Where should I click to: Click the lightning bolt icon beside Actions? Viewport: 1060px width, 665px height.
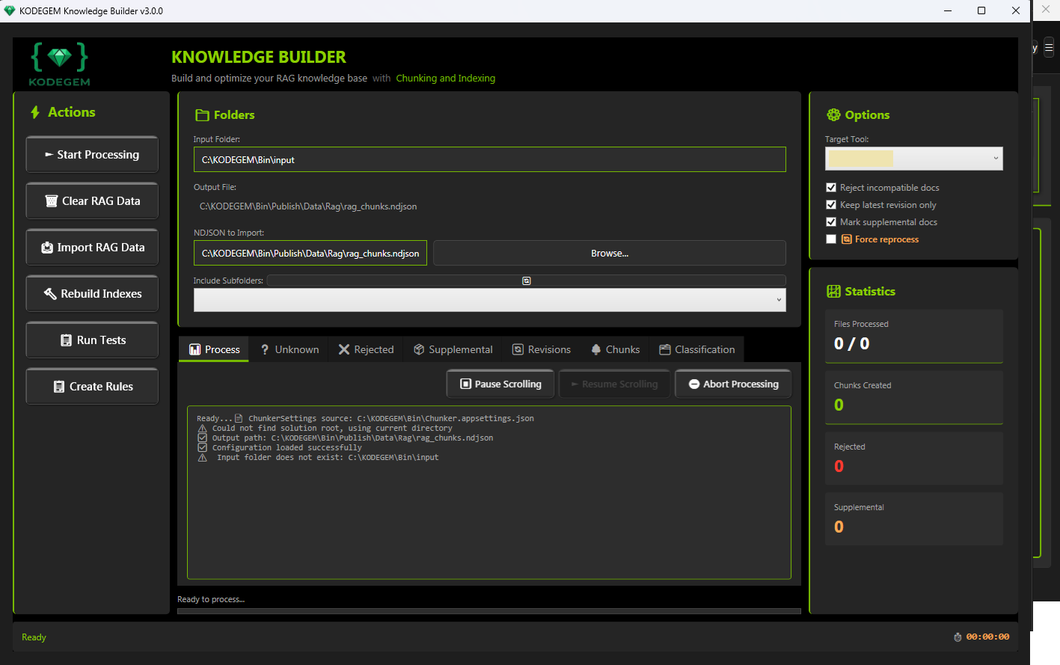[34, 112]
